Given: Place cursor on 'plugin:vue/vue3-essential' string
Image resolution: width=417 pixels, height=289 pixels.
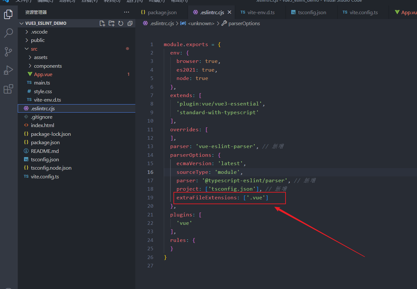Looking at the screenshot, I should point(219,104).
